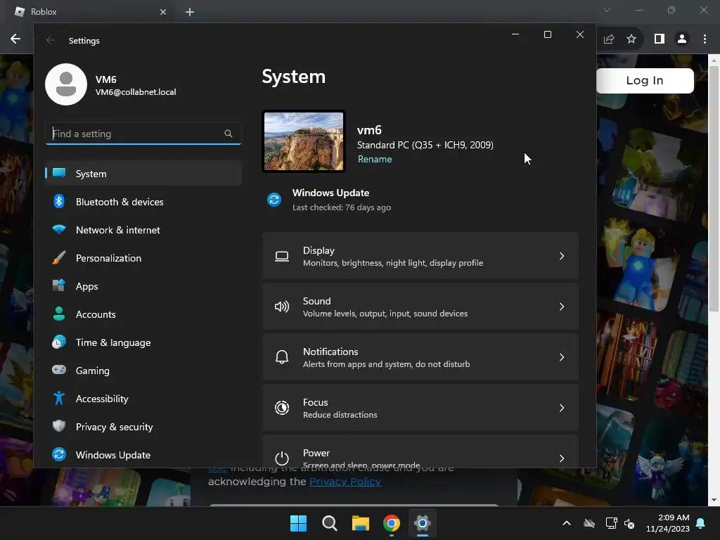Open clock showing 2:09 AM
Viewport: 720px width, 540px height.
tap(668, 523)
